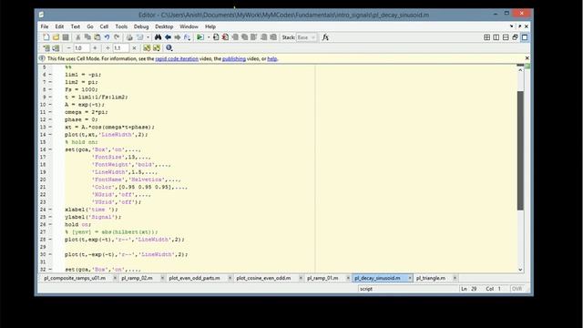Switch to plot_cosine_even_odd.m tab

[x=263, y=278]
